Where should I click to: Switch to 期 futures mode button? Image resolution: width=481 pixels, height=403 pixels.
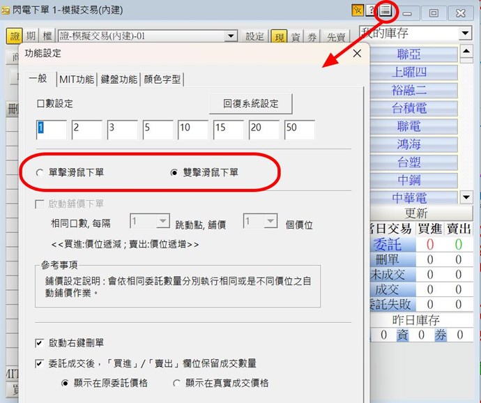pos(31,36)
